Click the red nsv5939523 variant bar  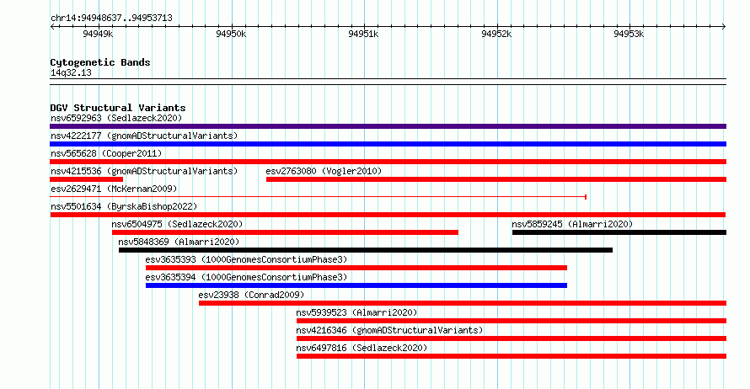(x=512, y=321)
